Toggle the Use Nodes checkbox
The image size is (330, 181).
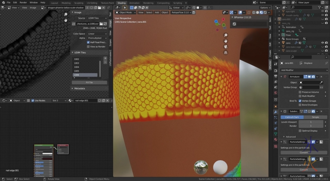coord(33,101)
